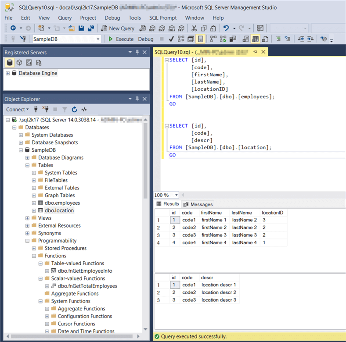Click the Navigate Backward arrow icon

[13, 28]
